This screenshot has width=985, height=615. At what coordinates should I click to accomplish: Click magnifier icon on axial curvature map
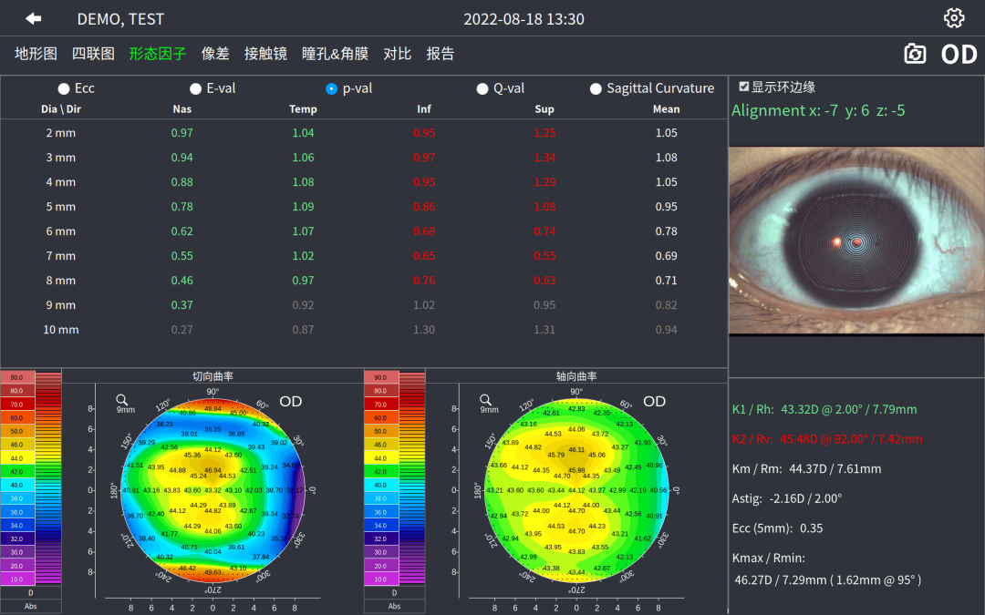coord(486,399)
